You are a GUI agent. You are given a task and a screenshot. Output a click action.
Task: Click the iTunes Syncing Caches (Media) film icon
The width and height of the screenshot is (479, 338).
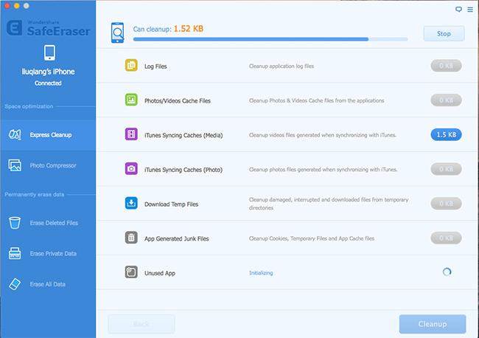131,134
